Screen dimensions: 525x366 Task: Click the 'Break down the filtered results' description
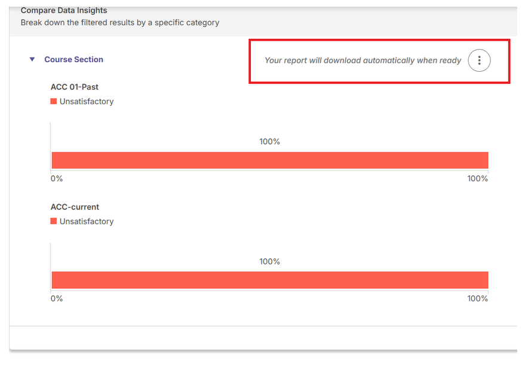120,23
